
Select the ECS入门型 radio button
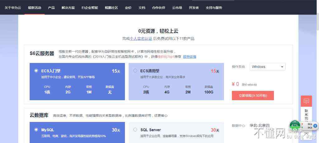(36, 71)
